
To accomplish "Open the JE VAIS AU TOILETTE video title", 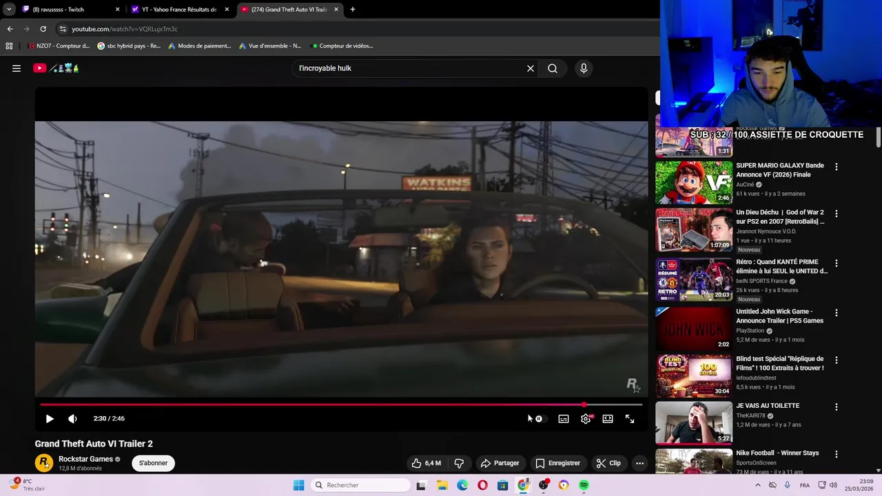I will pyautogui.click(x=768, y=406).
